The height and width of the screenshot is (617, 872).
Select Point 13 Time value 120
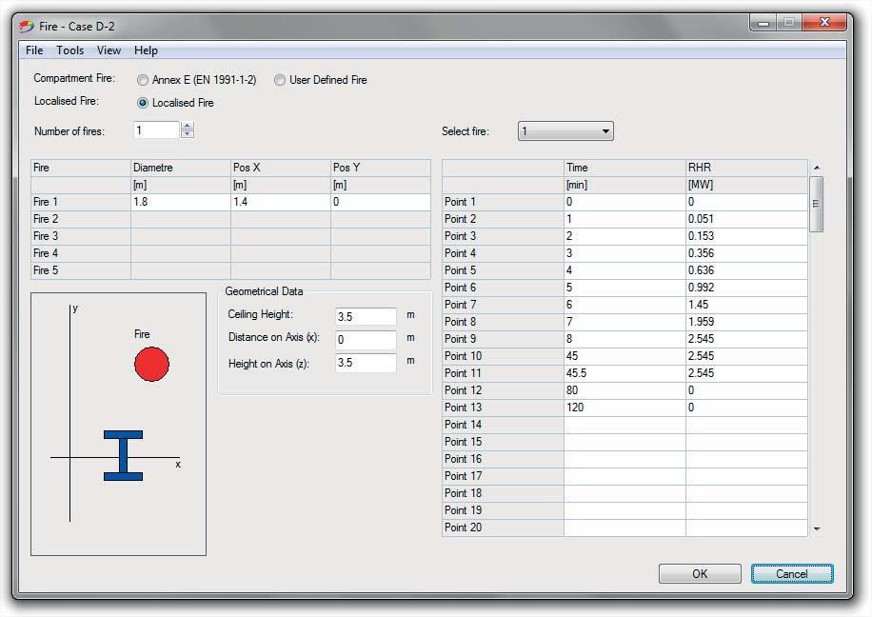tap(624, 408)
